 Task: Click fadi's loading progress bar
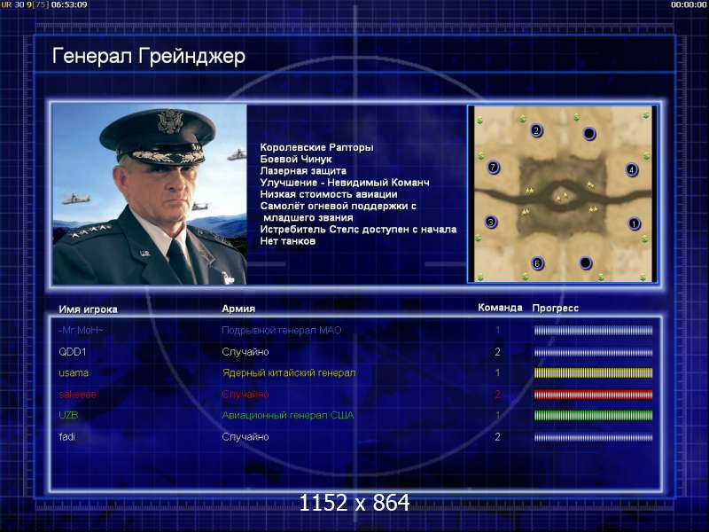pyautogui.click(x=593, y=437)
